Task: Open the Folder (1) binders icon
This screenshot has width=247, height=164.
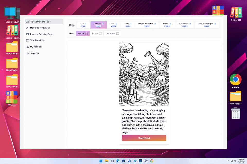Action: [x=236, y=14]
